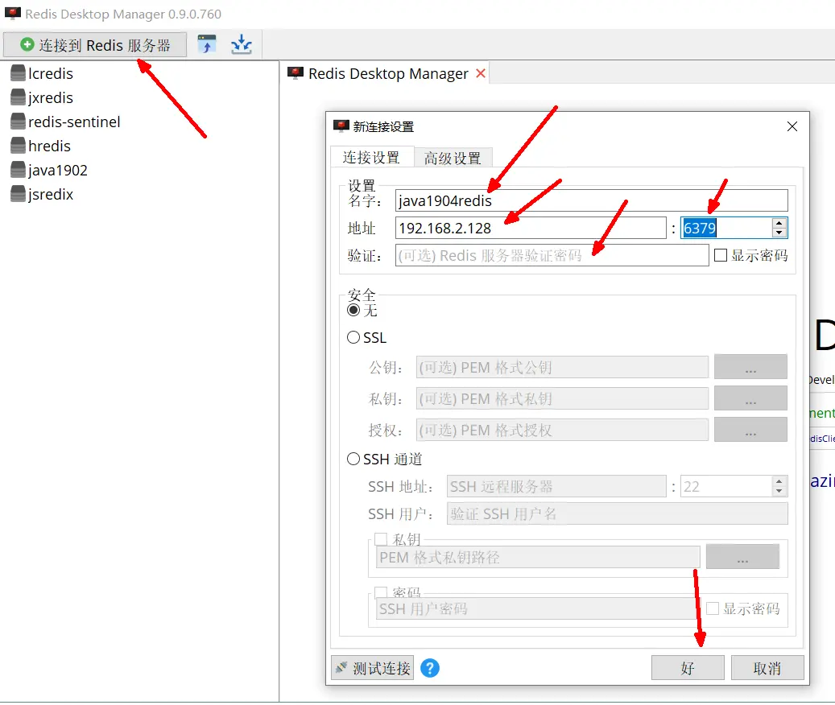Decrease the Redis port with down arrow
The width and height of the screenshot is (835, 705).
779,233
